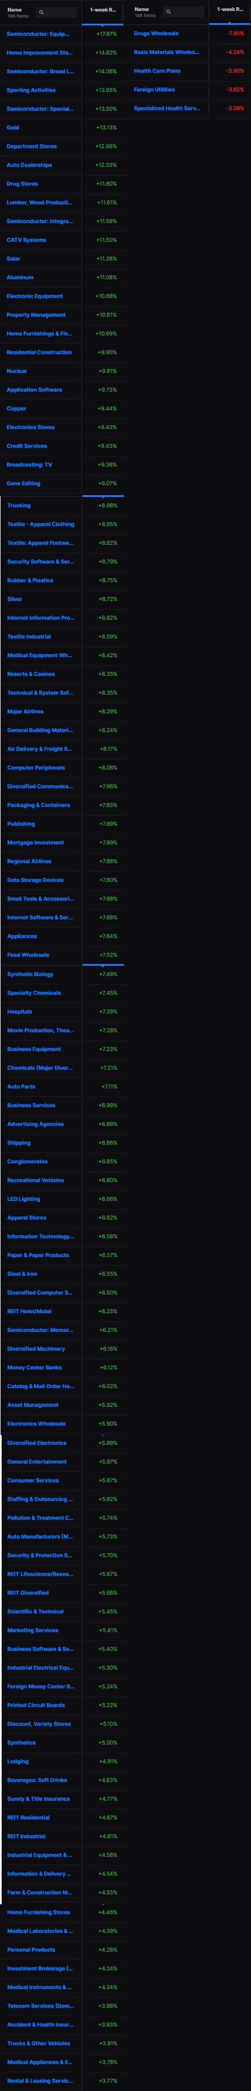Open the Gene Editing industry
This screenshot has width=251, height=2091.
[24, 484]
